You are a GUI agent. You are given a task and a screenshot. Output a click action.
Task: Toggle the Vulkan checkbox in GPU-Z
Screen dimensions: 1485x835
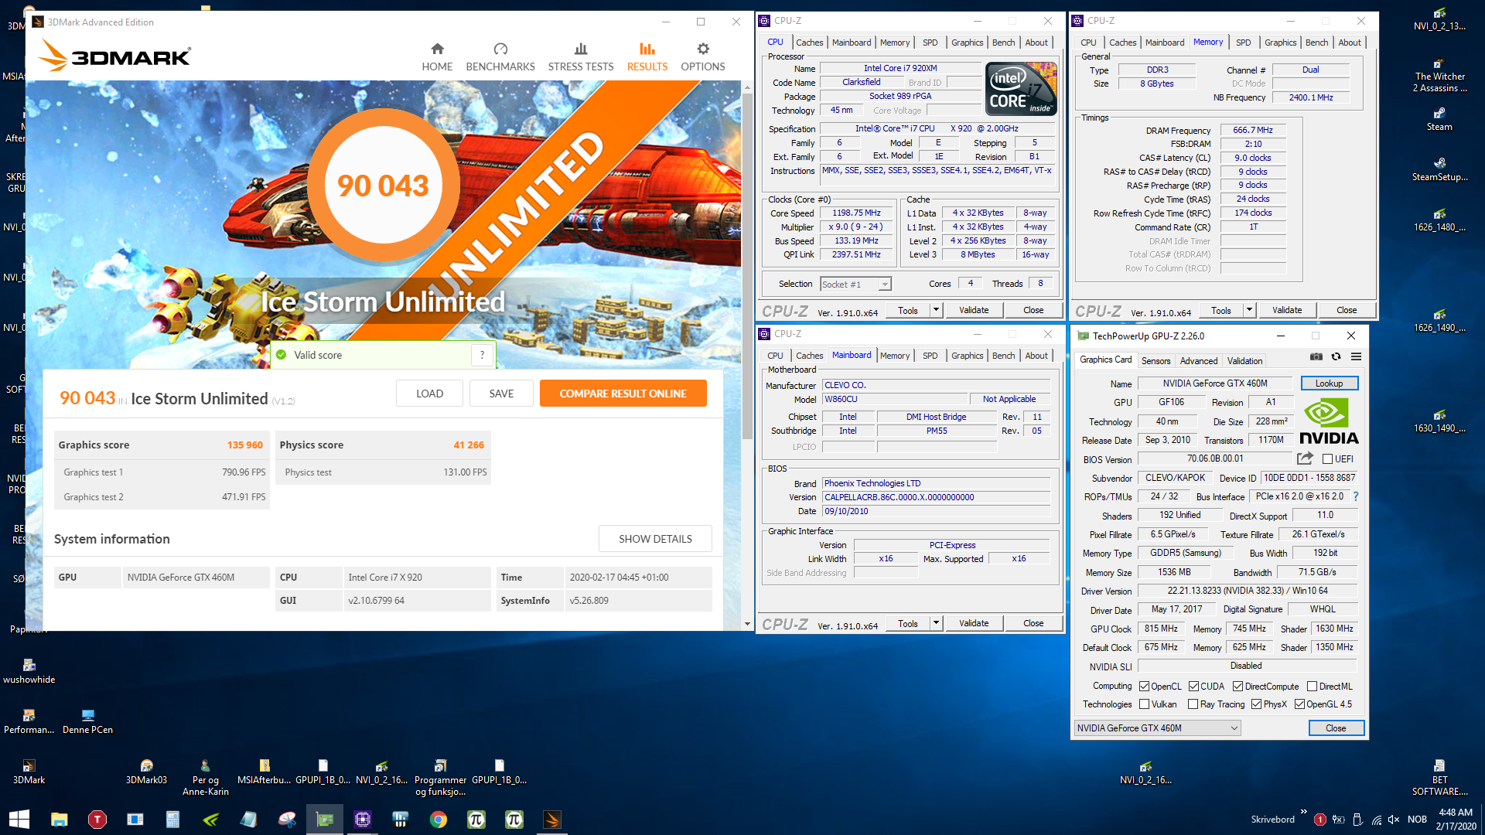pyautogui.click(x=1145, y=704)
